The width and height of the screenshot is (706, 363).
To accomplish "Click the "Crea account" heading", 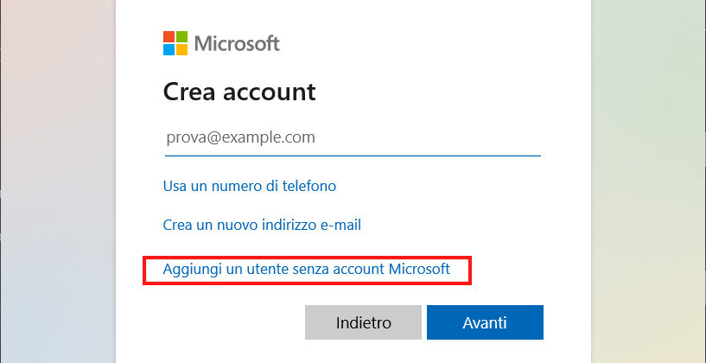I will tap(239, 91).
